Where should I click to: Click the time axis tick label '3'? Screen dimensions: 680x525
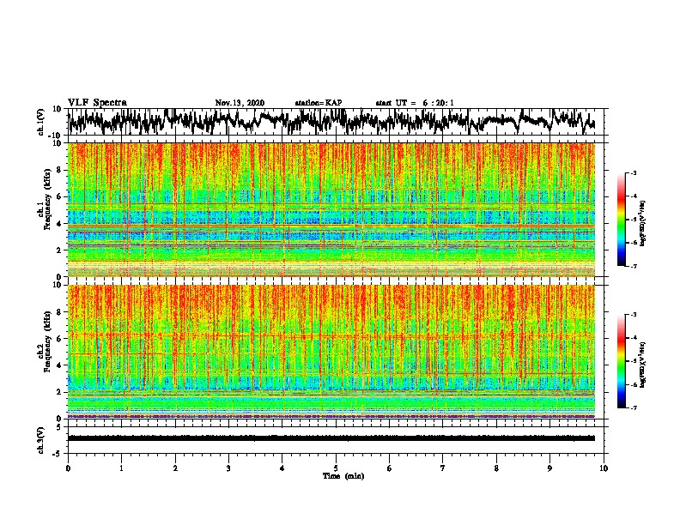click(x=228, y=468)
